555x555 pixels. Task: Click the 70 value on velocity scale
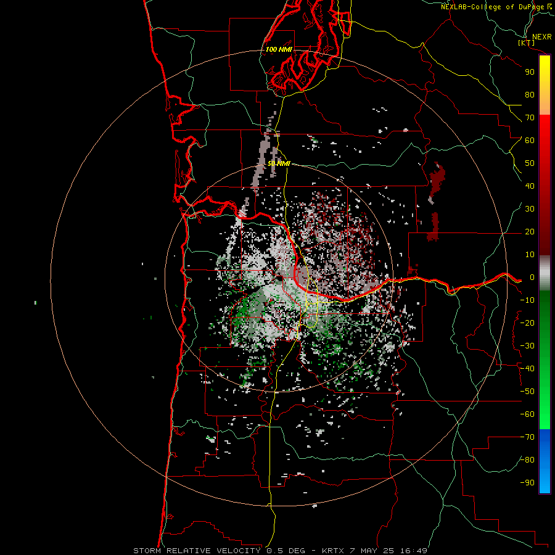point(530,118)
